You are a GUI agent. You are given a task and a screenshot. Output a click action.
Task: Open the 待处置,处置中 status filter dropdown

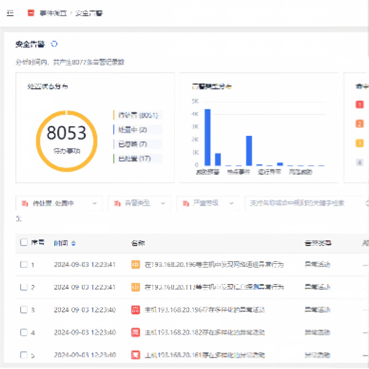point(59,203)
